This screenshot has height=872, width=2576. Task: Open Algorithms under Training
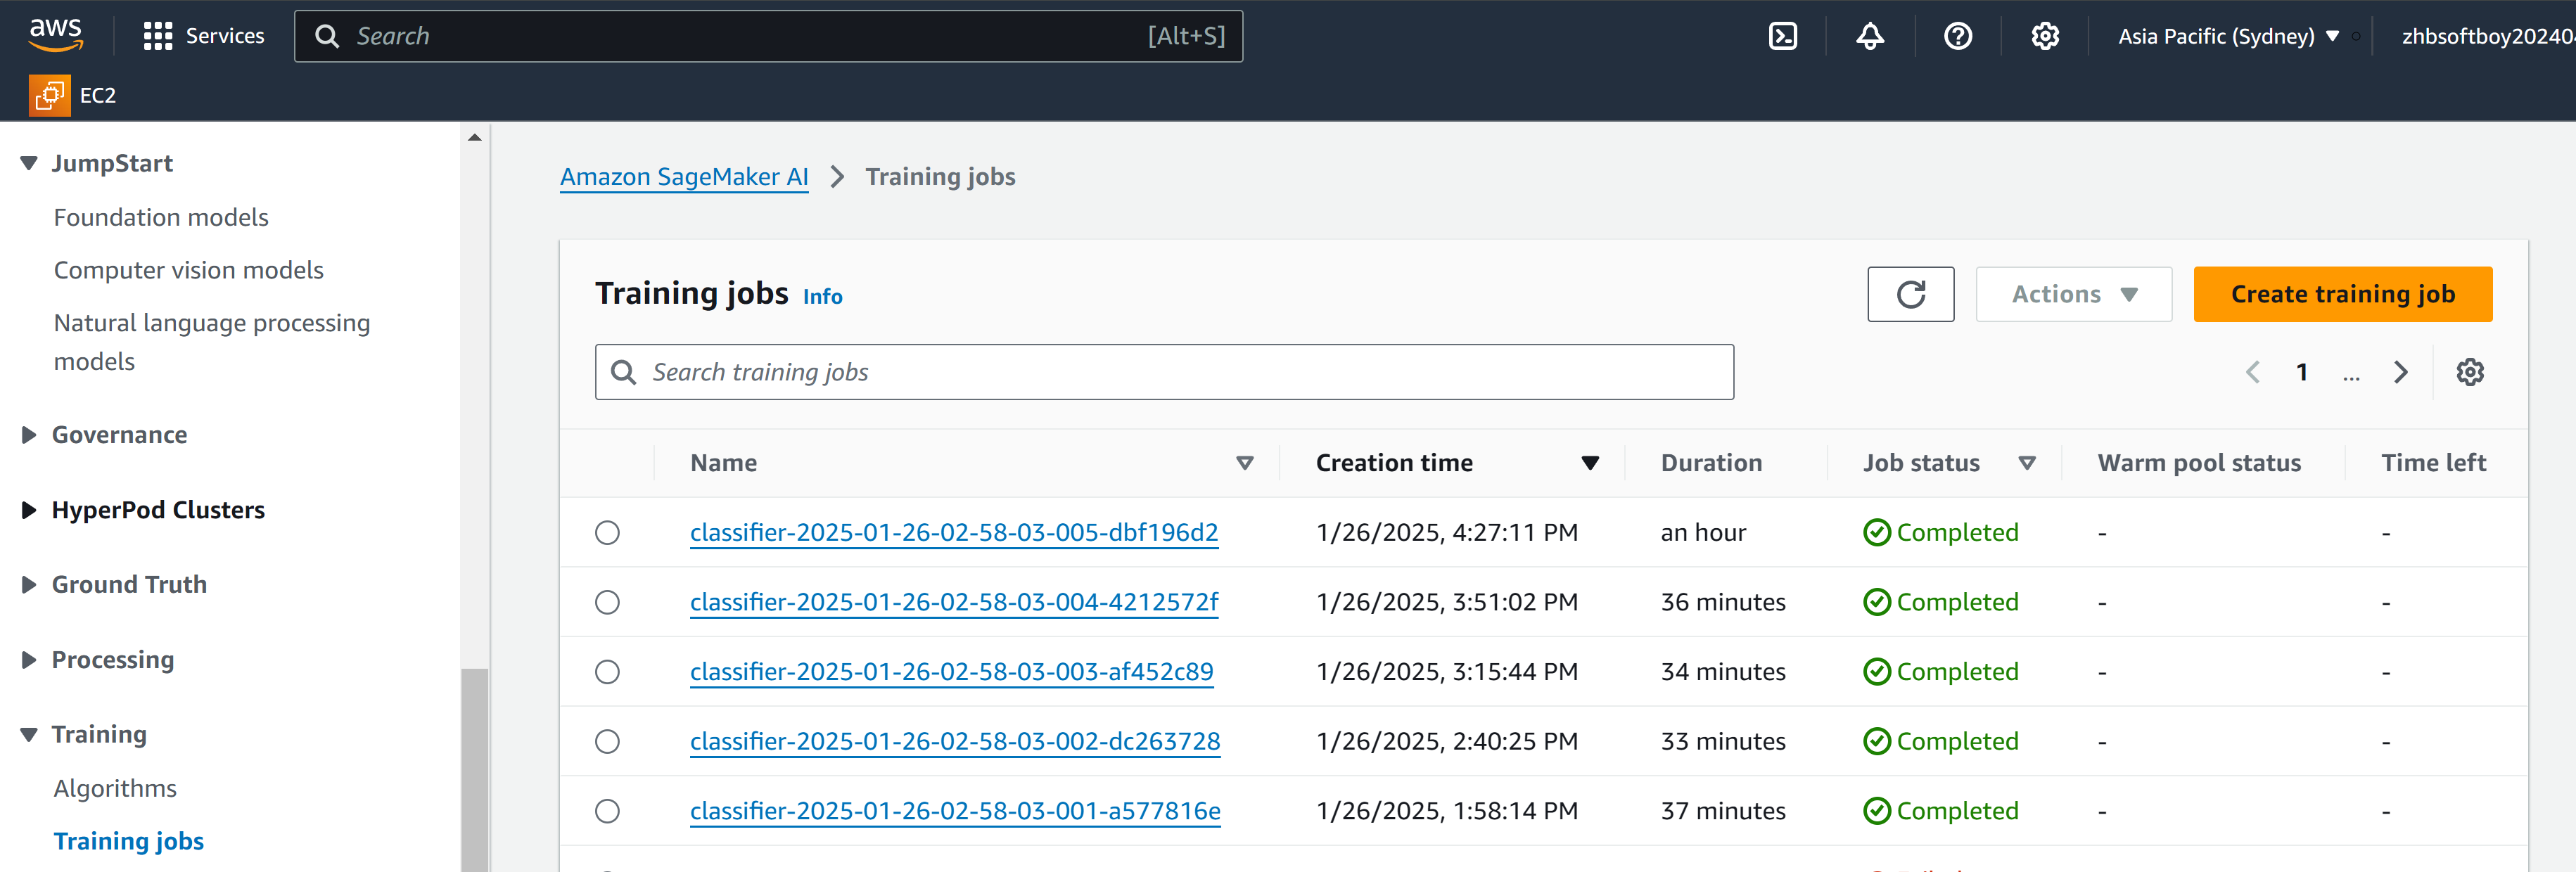pyautogui.click(x=115, y=788)
